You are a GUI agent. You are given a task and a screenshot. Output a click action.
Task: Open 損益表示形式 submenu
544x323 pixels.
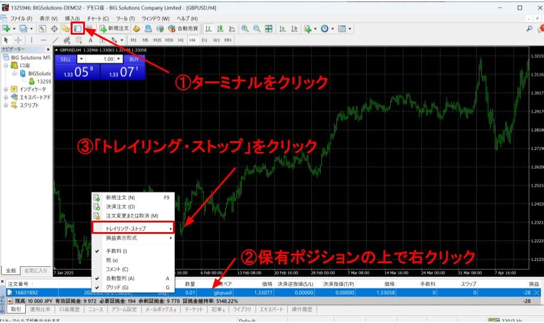click(x=133, y=238)
